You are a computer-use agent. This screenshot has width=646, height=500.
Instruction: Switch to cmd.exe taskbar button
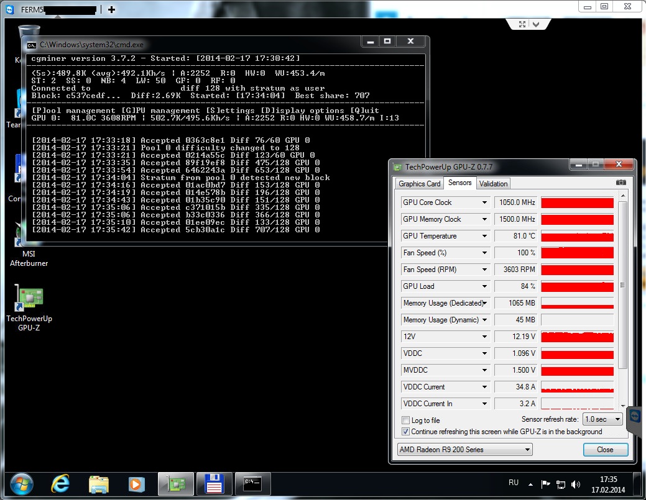point(252,483)
